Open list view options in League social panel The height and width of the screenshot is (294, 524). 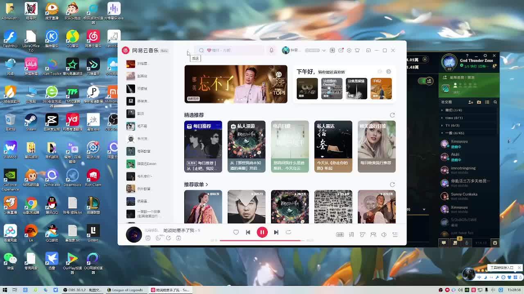(487, 102)
